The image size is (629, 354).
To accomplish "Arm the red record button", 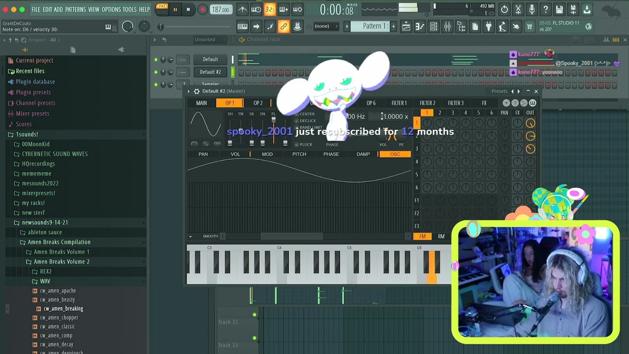I will (x=202, y=9).
